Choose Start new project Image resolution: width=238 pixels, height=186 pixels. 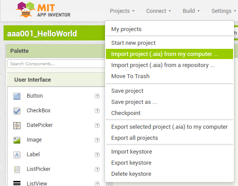[169, 43]
